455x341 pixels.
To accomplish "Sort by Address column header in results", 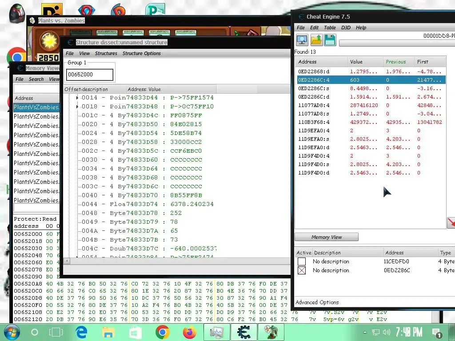I will [x=321, y=62].
